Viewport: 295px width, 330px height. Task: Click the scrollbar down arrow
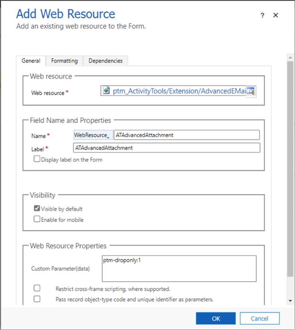[290, 301]
